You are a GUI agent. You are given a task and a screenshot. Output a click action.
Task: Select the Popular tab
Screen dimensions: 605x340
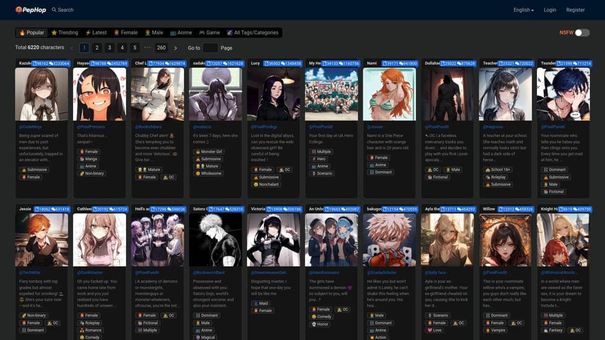(x=31, y=33)
